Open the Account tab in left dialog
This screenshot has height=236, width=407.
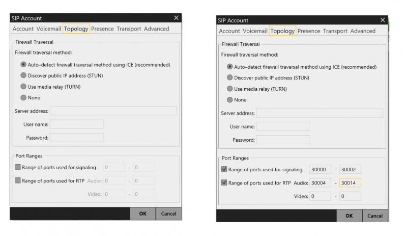pyautogui.click(x=23, y=29)
